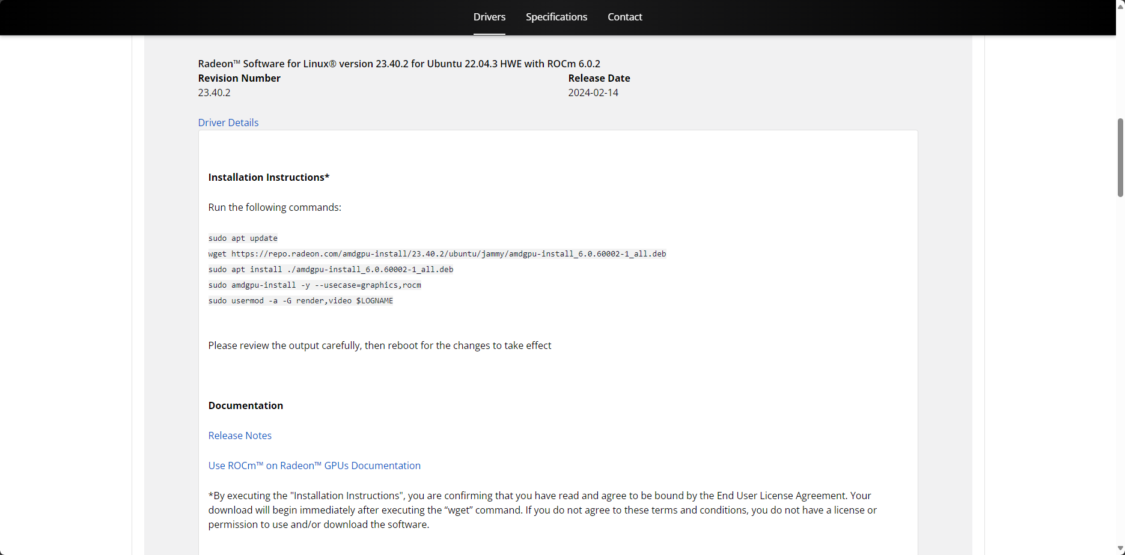Click the 'Installation Instructions*' heading
The height and width of the screenshot is (555, 1125).
point(269,177)
